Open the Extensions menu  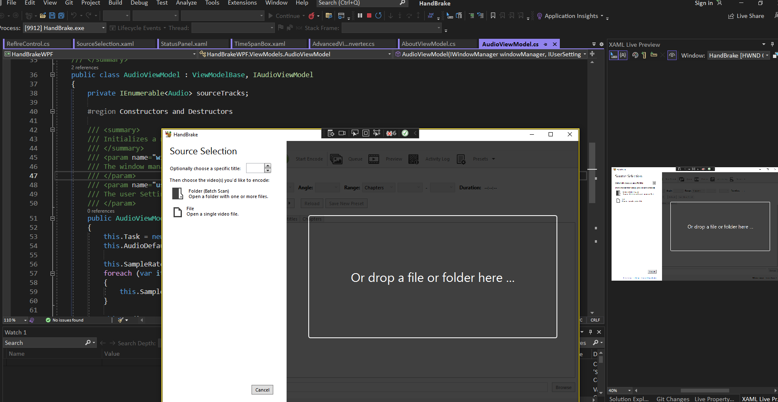242,3
